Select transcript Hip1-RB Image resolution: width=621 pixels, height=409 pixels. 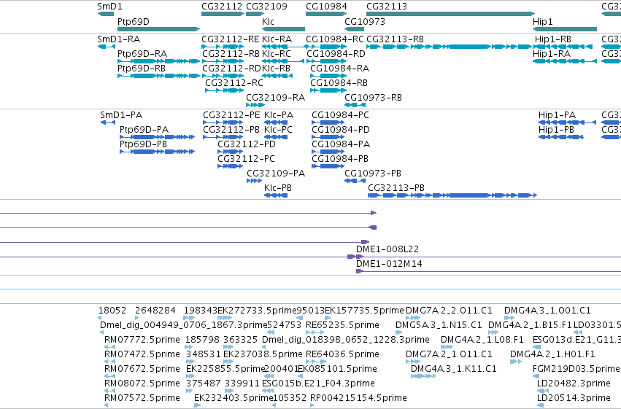pos(553,39)
